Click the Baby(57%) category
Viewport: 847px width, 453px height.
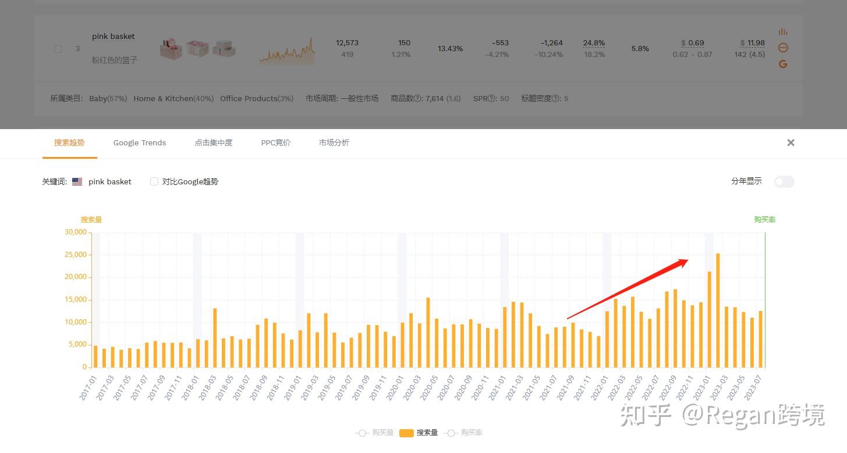tap(108, 99)
